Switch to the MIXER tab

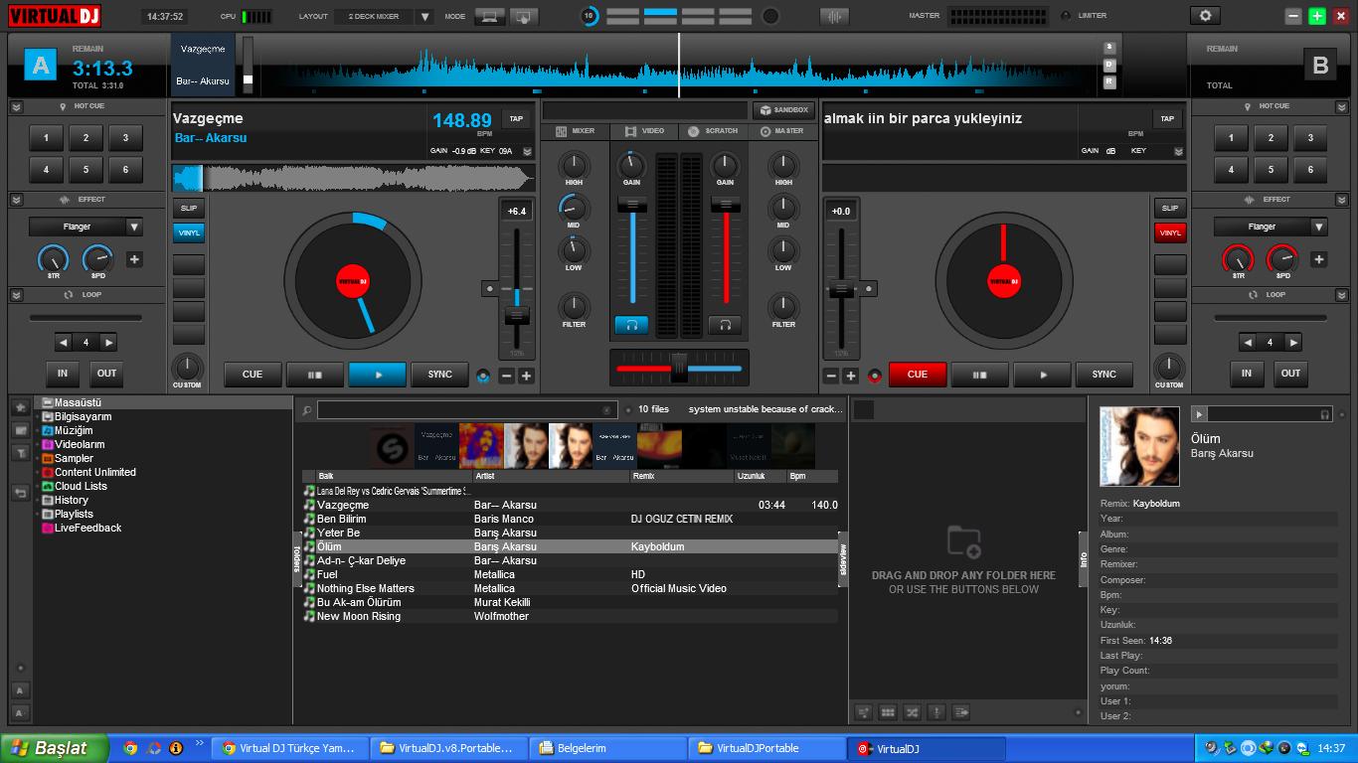pos(575,131)
